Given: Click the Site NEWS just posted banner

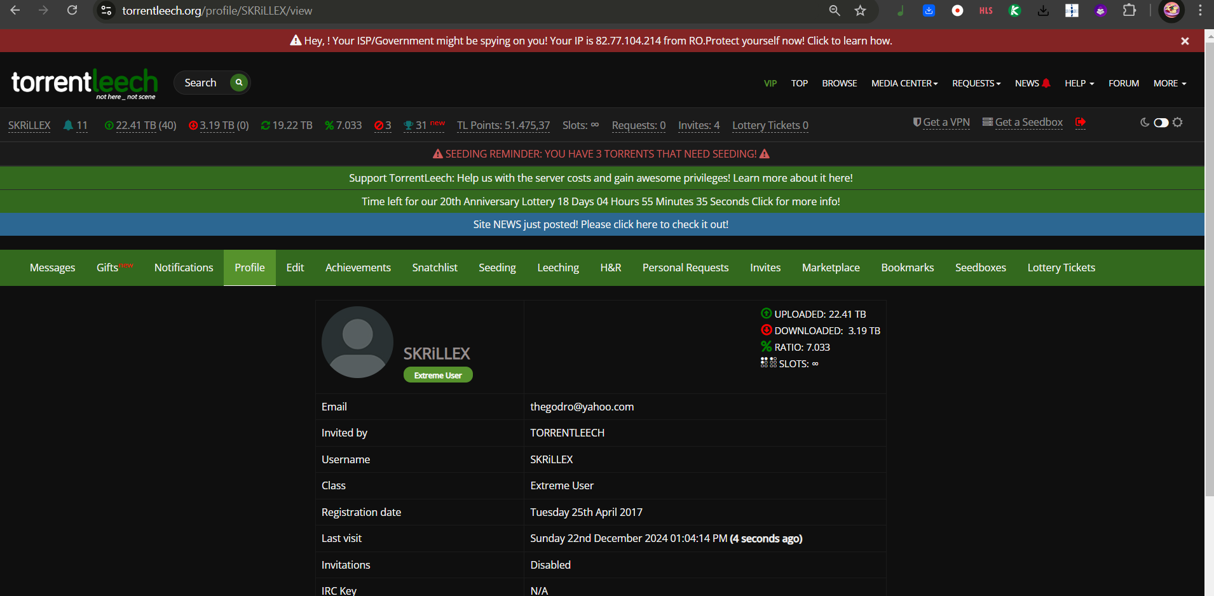Looking at the screenshot, I should coord(601,224).
